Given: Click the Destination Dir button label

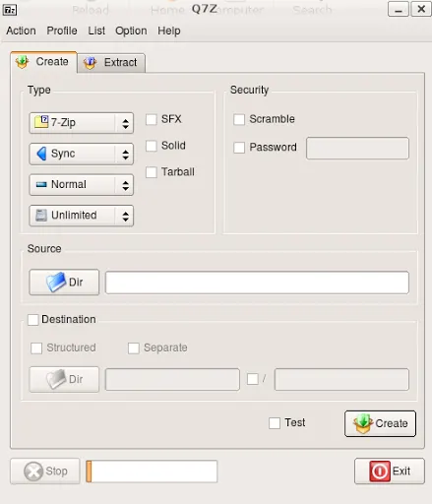Looking at the screenshot, I should point(76,379).
